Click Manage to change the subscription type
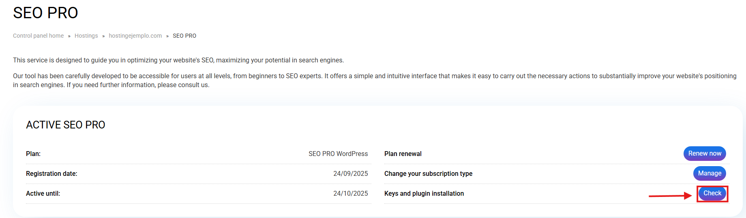The height and width of the screenshot is (218, 746). tap(709, 173)
